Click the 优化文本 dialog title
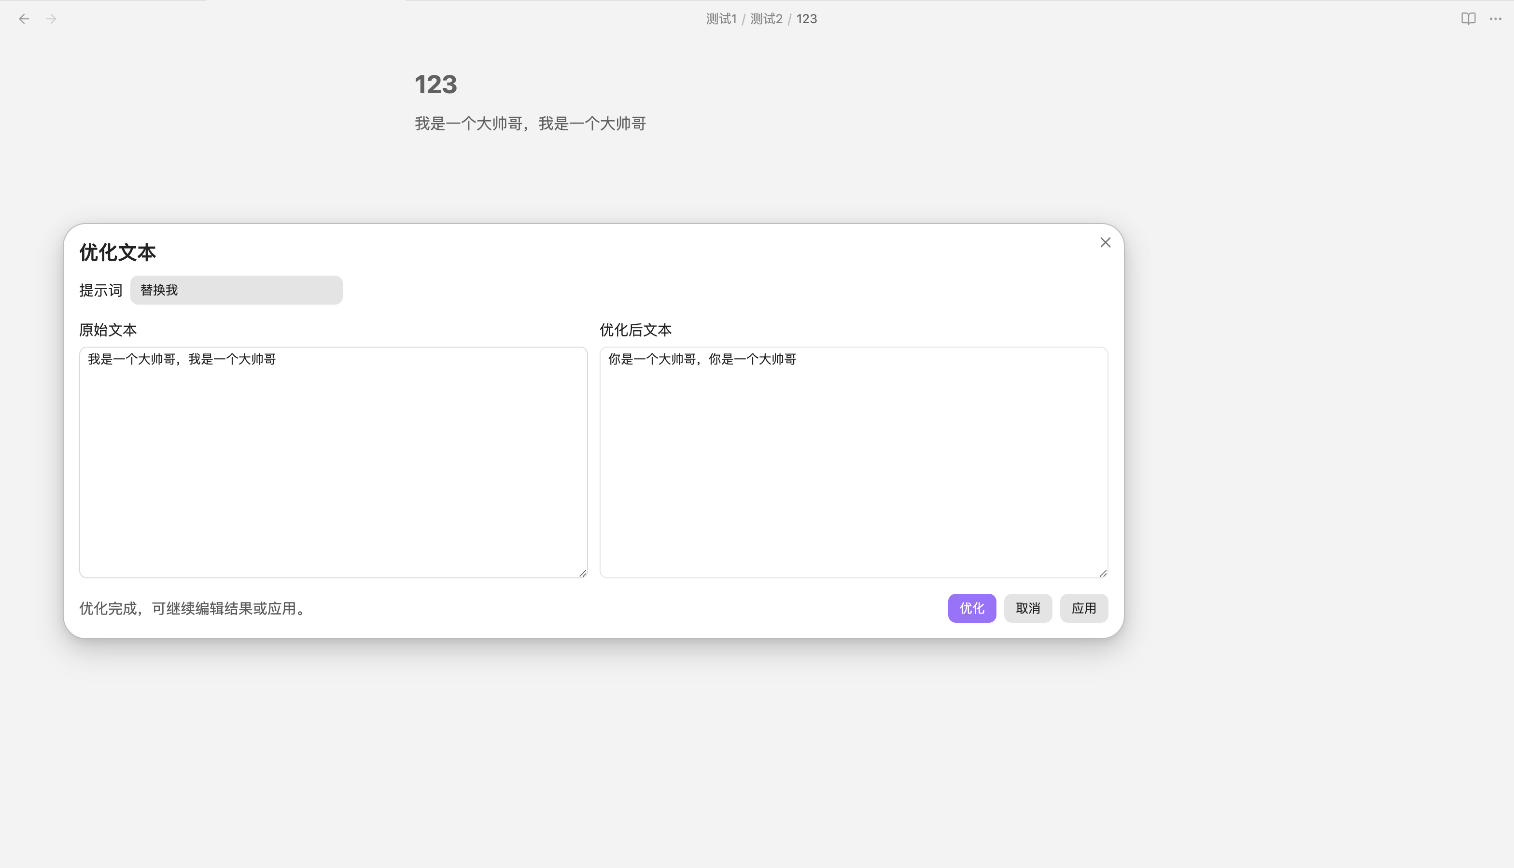 click(x=117, y=253)
